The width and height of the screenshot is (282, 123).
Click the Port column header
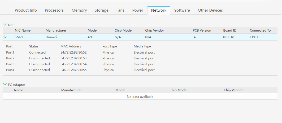(x=9, y=46)
